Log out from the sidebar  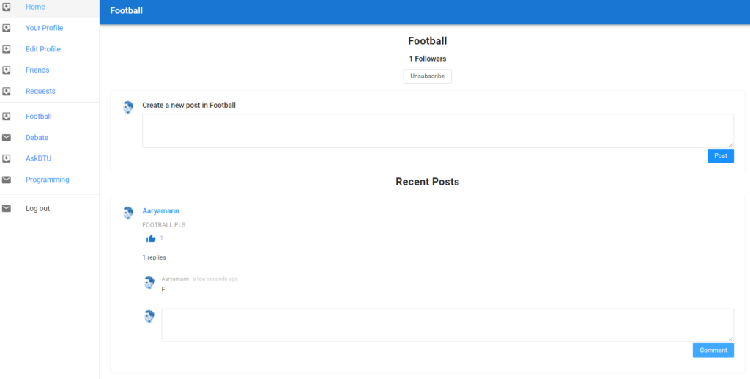tap(38, 208)
